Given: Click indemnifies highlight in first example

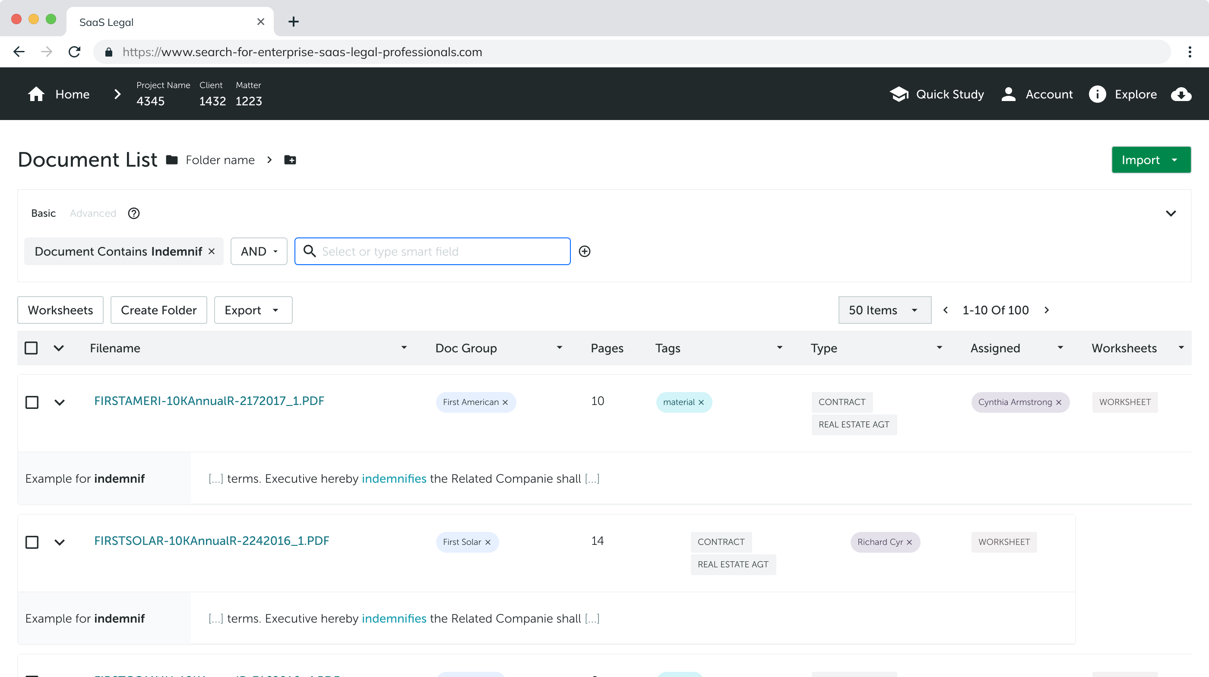Looking at the screenshot, I should click(394, 478).
